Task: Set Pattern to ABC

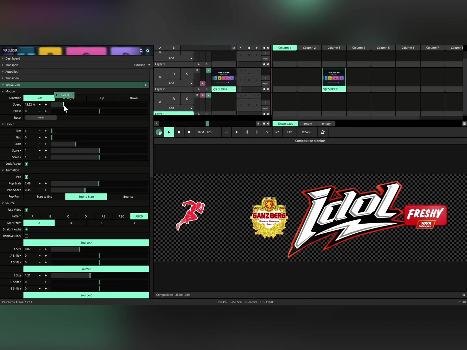Action: click(x=121, y=216)
